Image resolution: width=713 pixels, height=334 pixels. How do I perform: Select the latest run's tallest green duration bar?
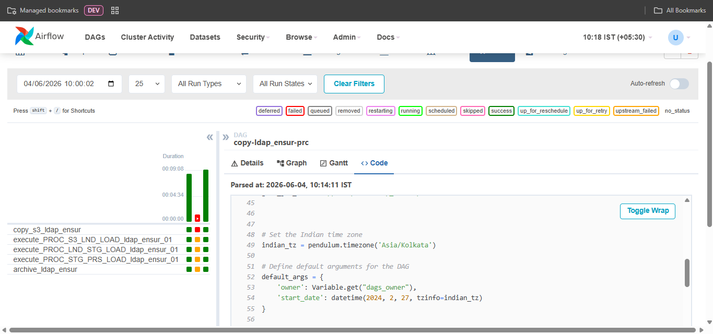(x=206, y=196)
